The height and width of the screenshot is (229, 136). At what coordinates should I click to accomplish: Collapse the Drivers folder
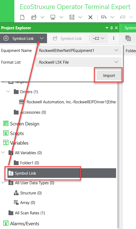tap(8, 92)
